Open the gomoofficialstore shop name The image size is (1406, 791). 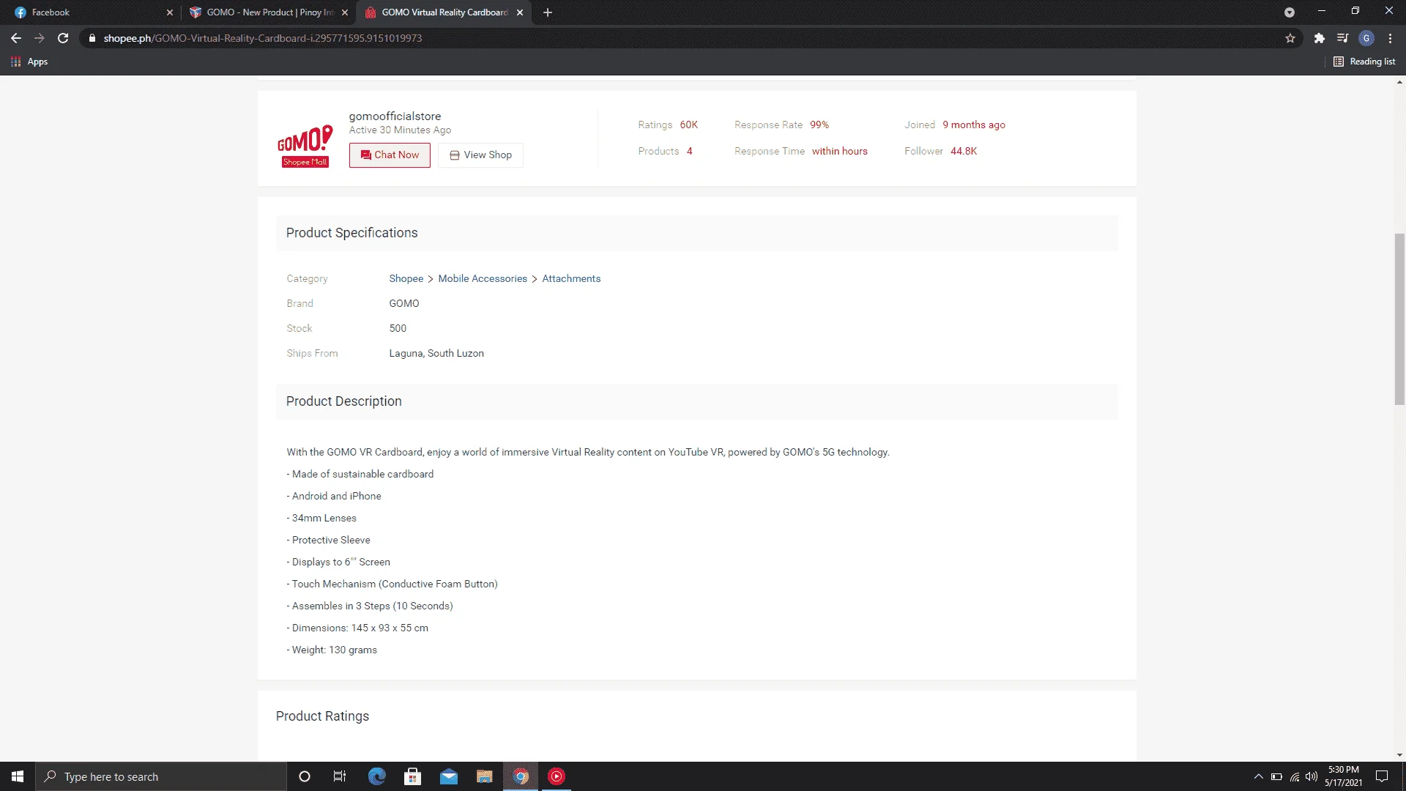point(395,116)
